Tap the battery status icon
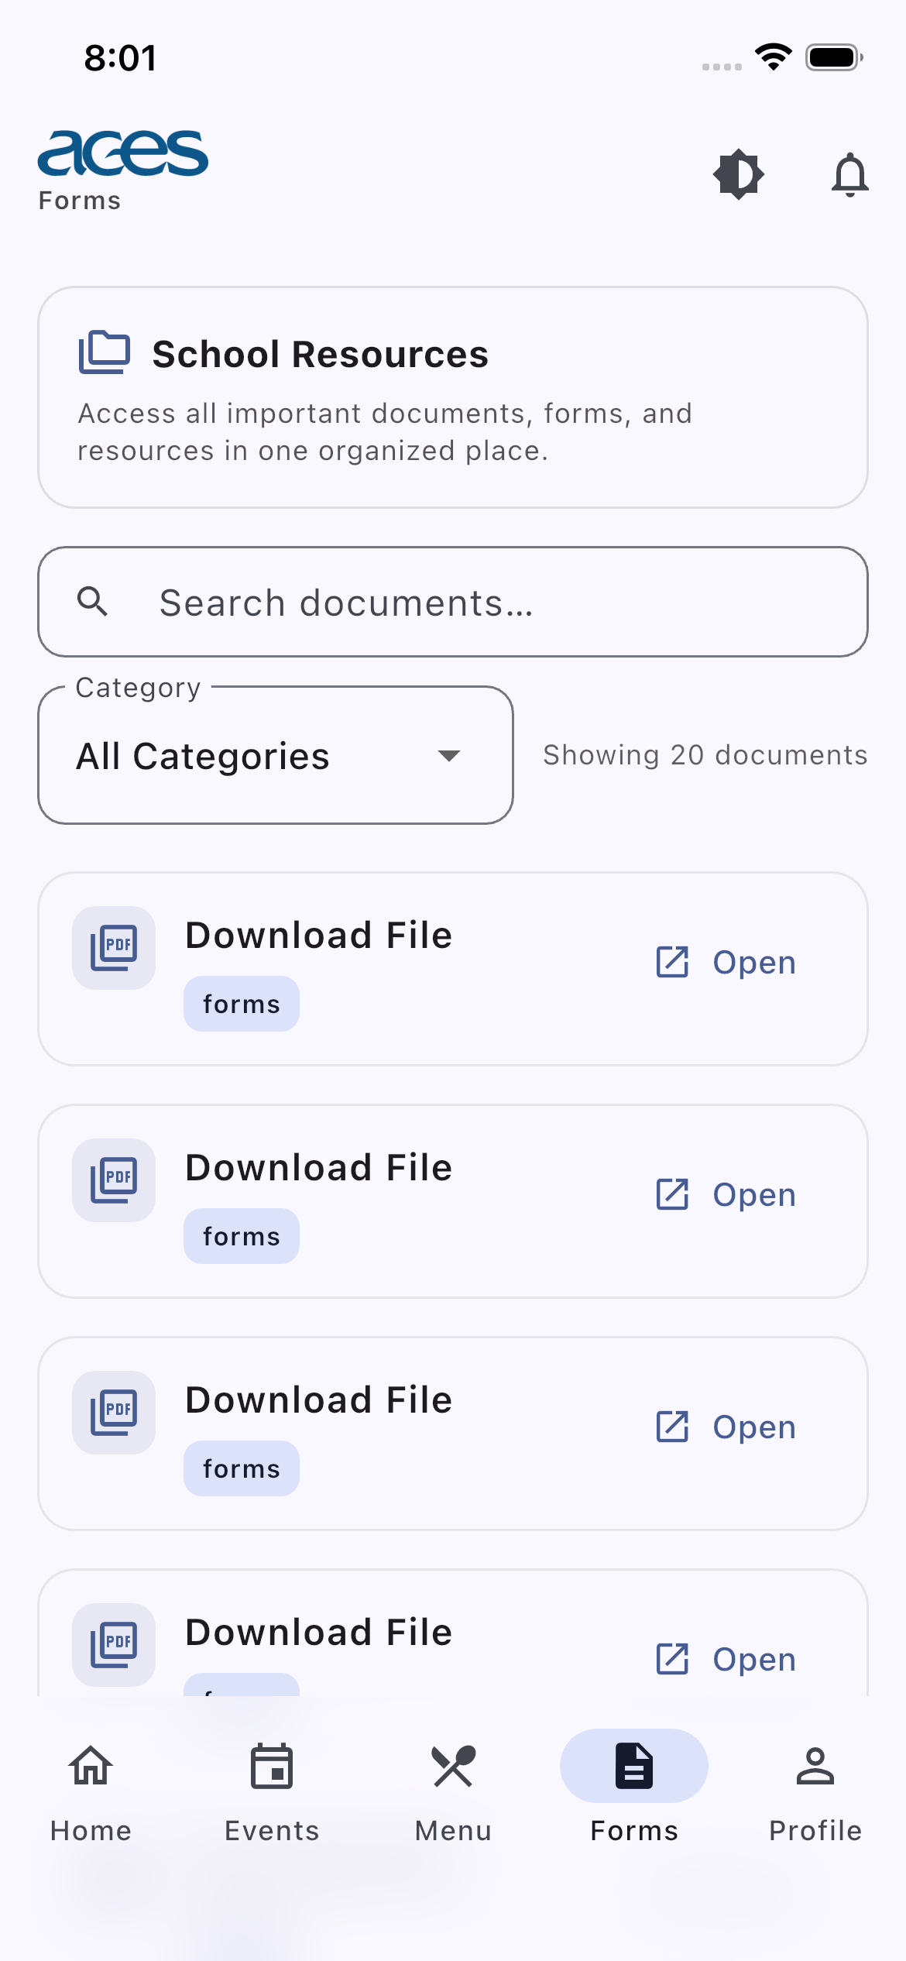The image size is (906, 1961). point(835,57)
